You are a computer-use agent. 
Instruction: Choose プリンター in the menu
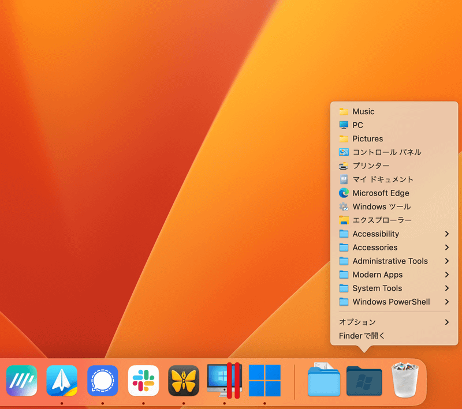coord(394,166)
